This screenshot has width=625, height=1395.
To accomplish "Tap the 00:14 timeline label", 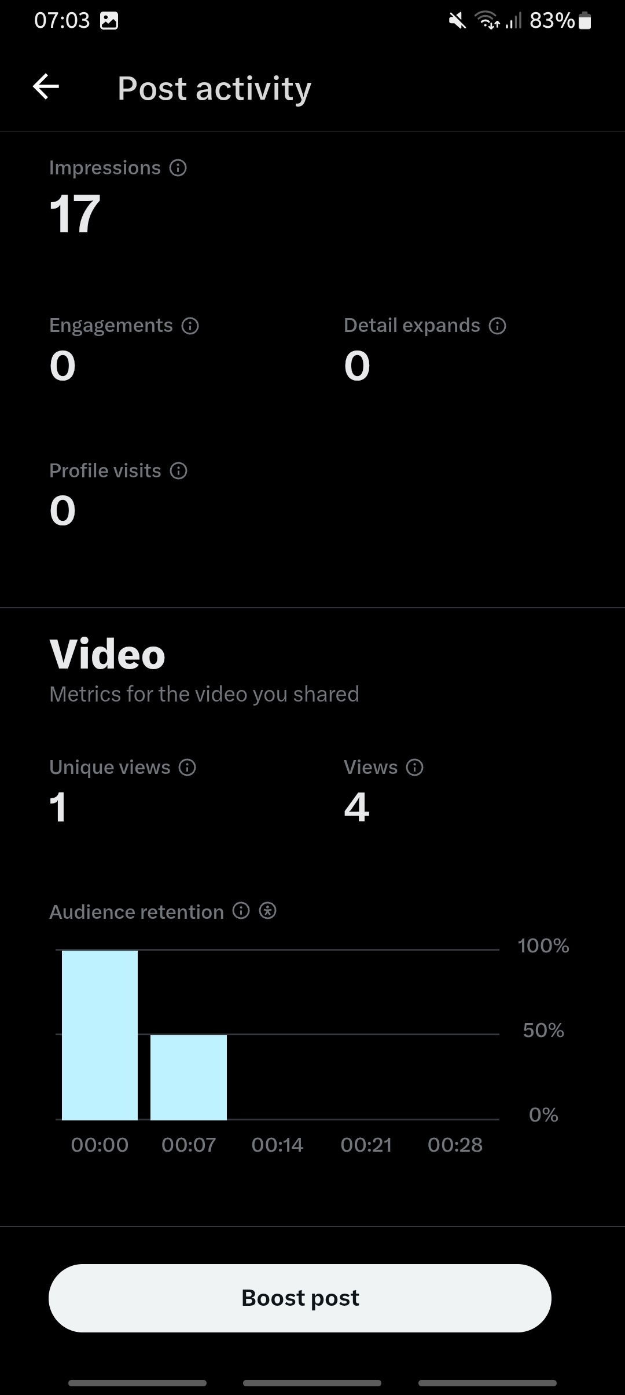I will tap(277, 1145).
